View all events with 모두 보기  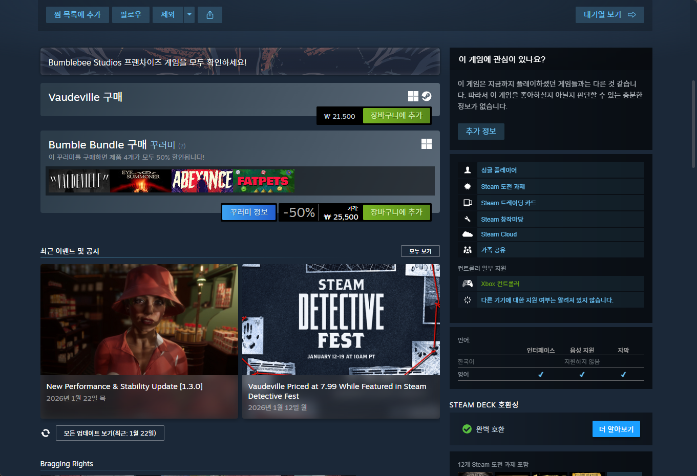(x=420, y=251)
